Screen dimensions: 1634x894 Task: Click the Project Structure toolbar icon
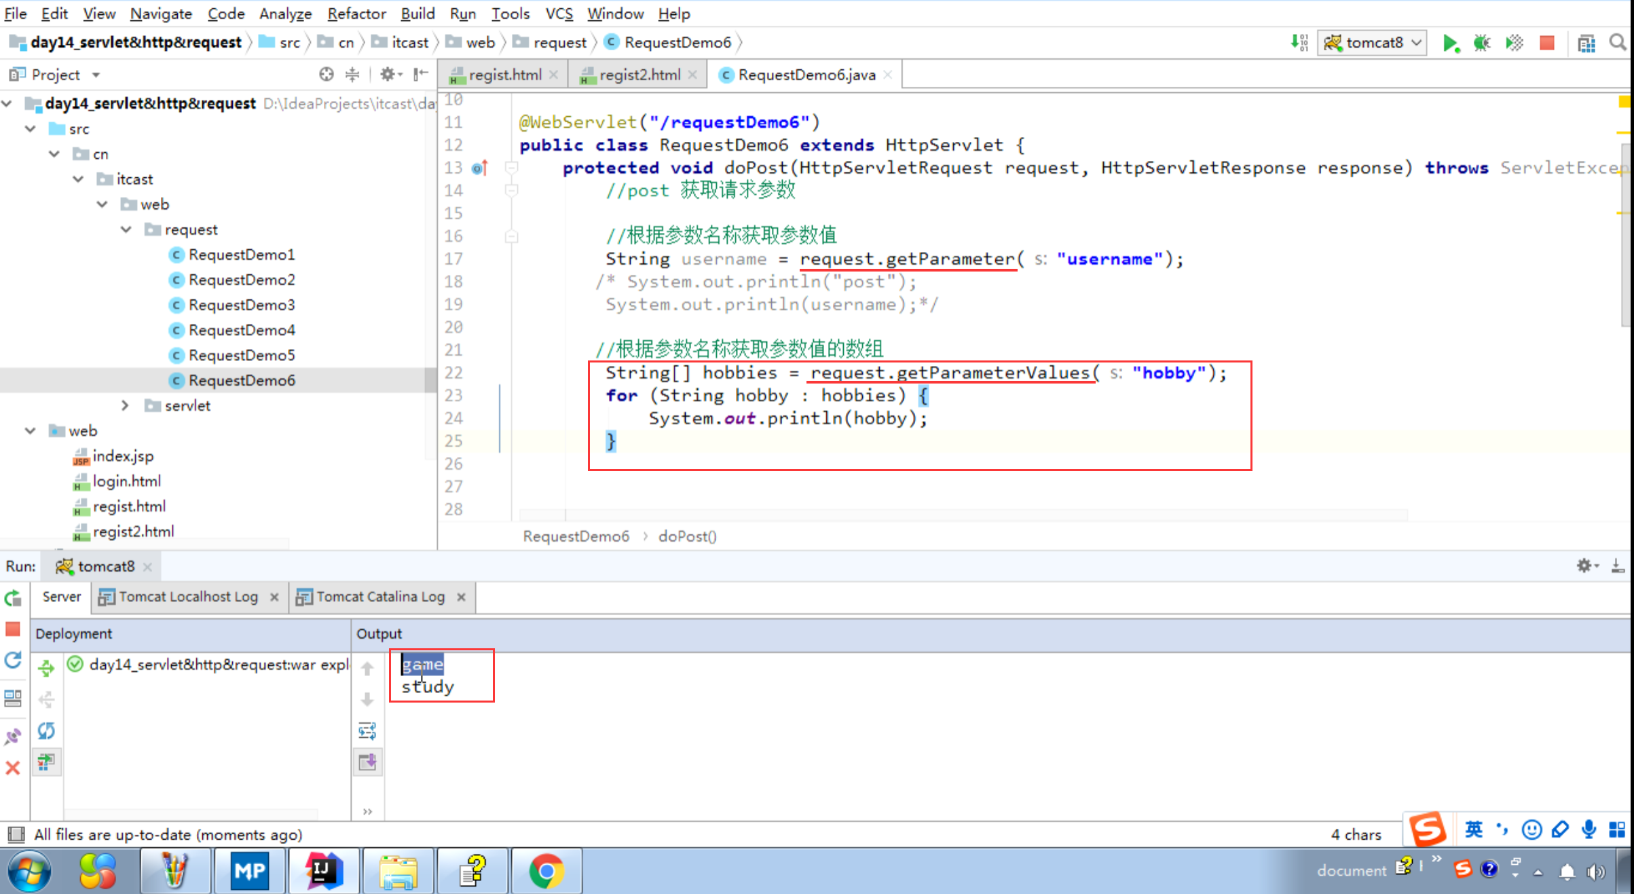[1586, 43]
